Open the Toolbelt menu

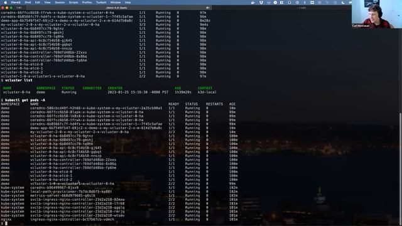tap(101, 3)
